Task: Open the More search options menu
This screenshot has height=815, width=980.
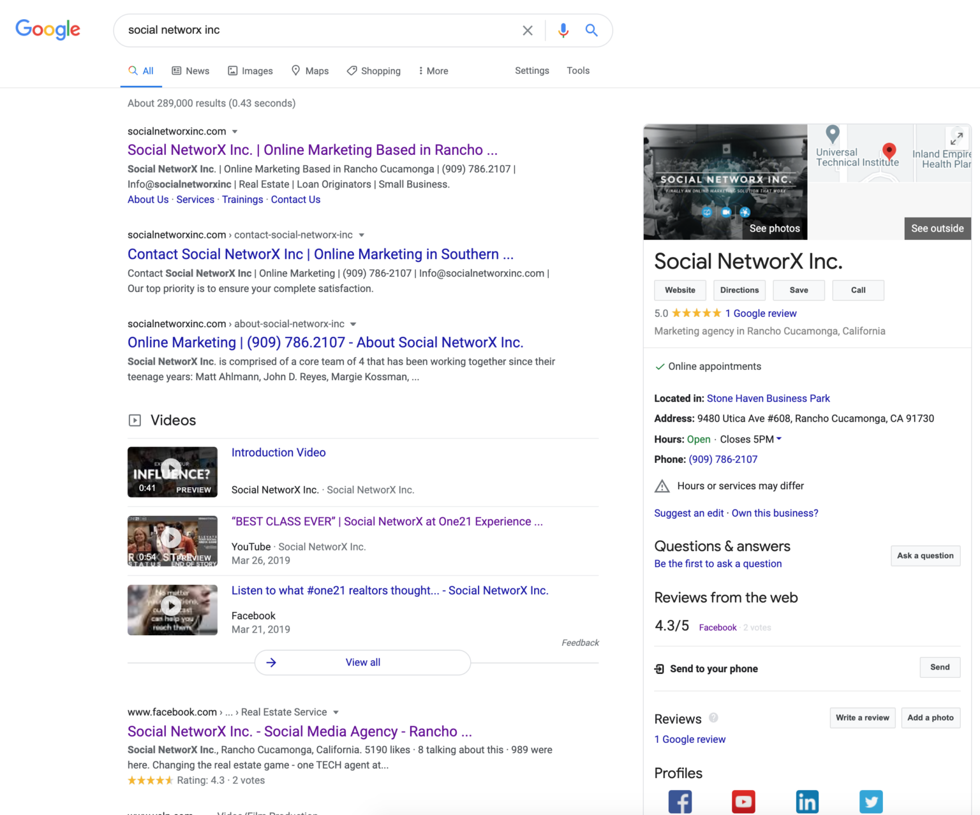Action: [433, 71]
